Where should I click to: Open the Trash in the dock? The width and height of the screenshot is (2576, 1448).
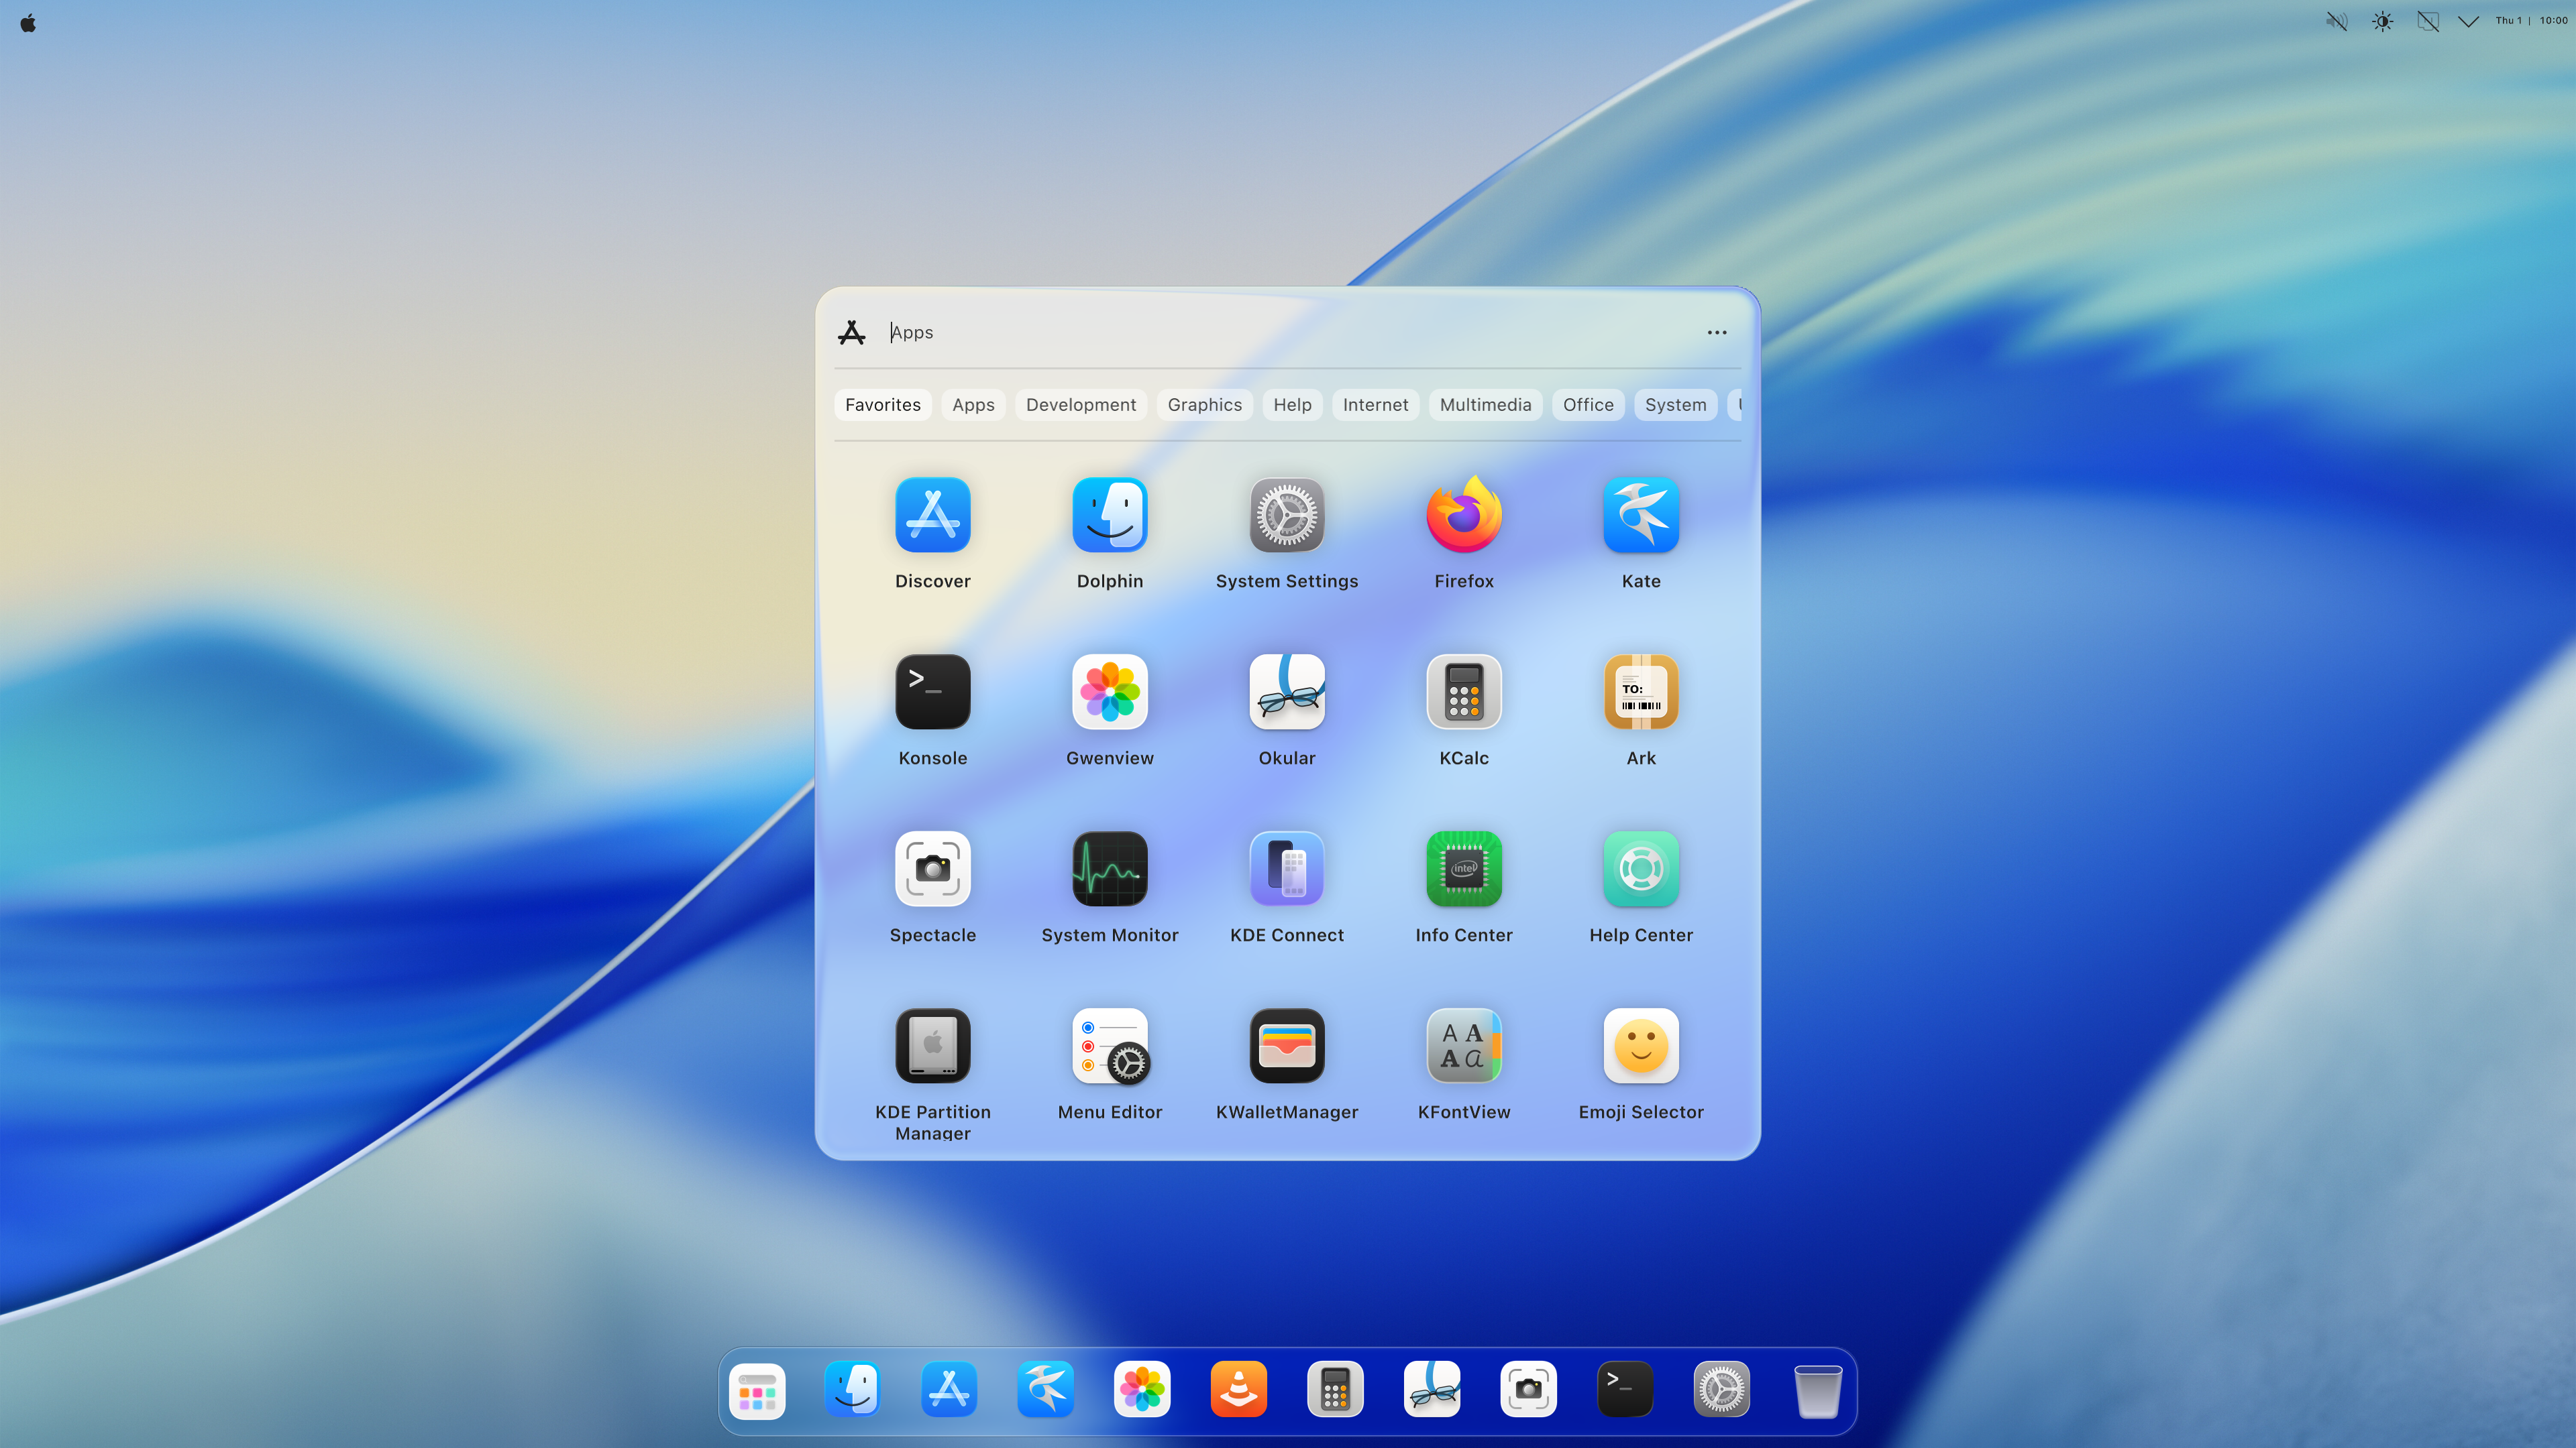point(1817,1390)
